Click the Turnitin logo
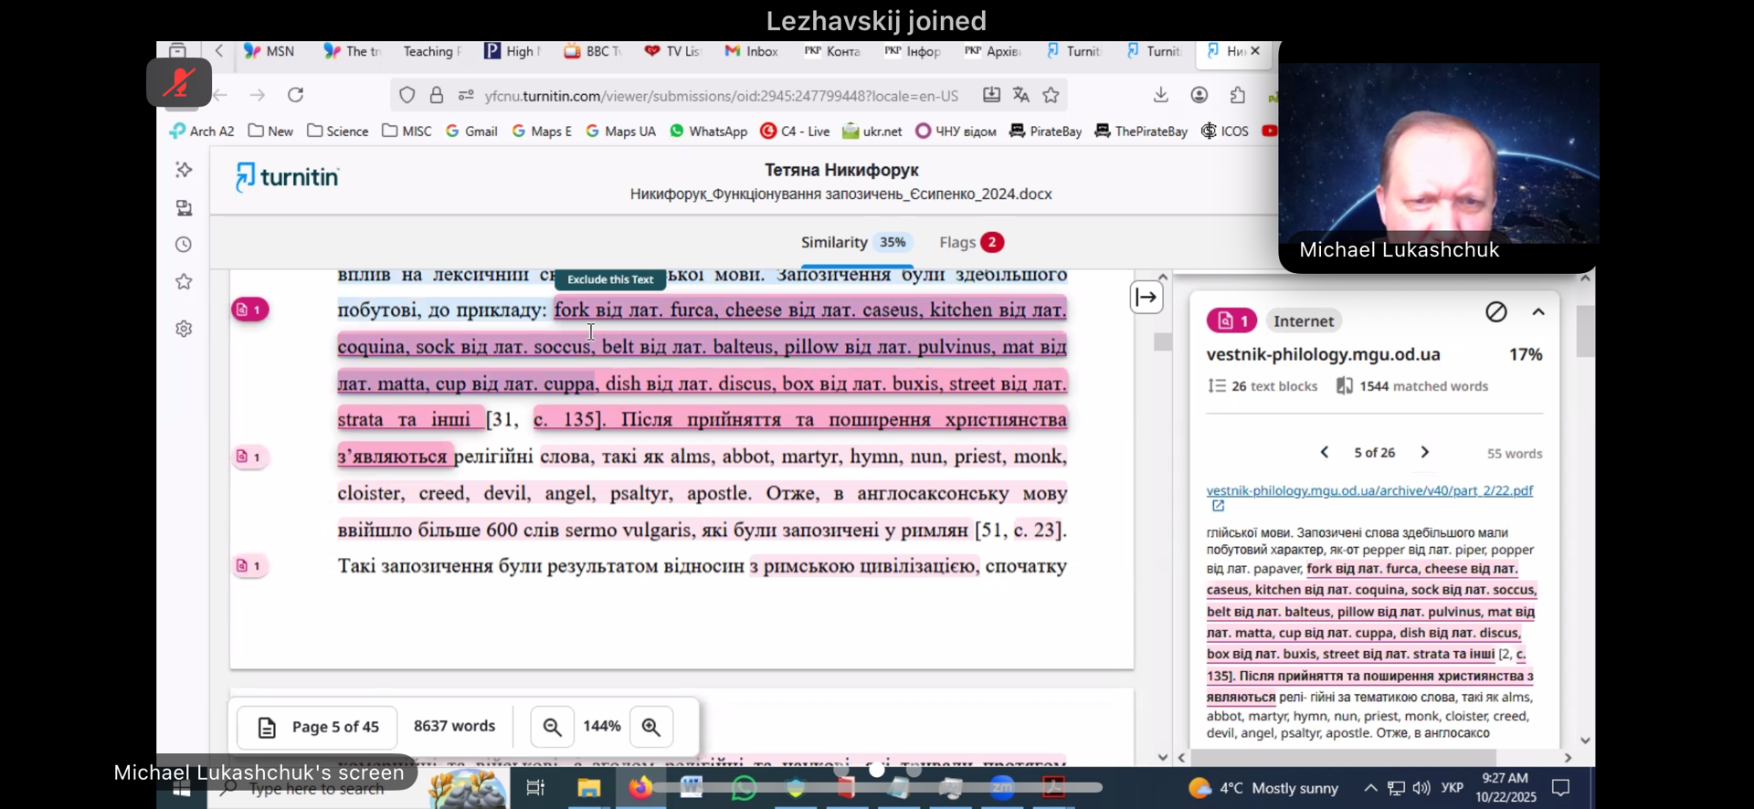 coord(287,176)
